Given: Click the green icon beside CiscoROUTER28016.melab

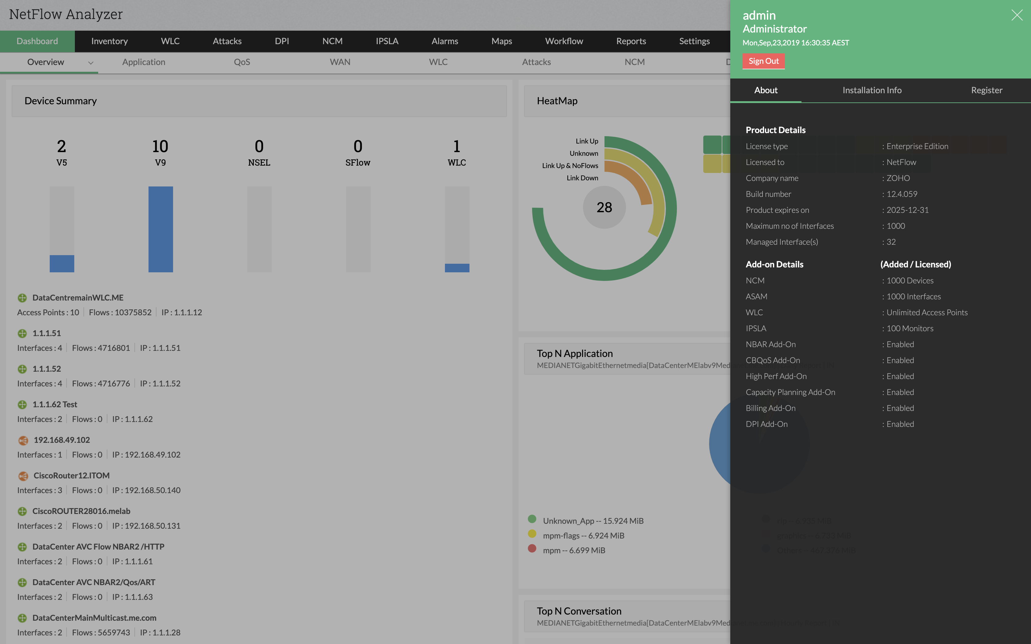Looking at the screenshot, I should pos(23,511).
